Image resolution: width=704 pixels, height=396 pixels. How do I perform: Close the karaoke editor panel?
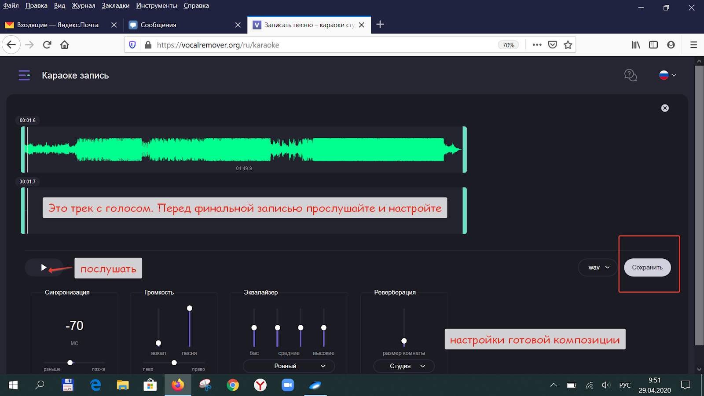[x=665, y=108]
